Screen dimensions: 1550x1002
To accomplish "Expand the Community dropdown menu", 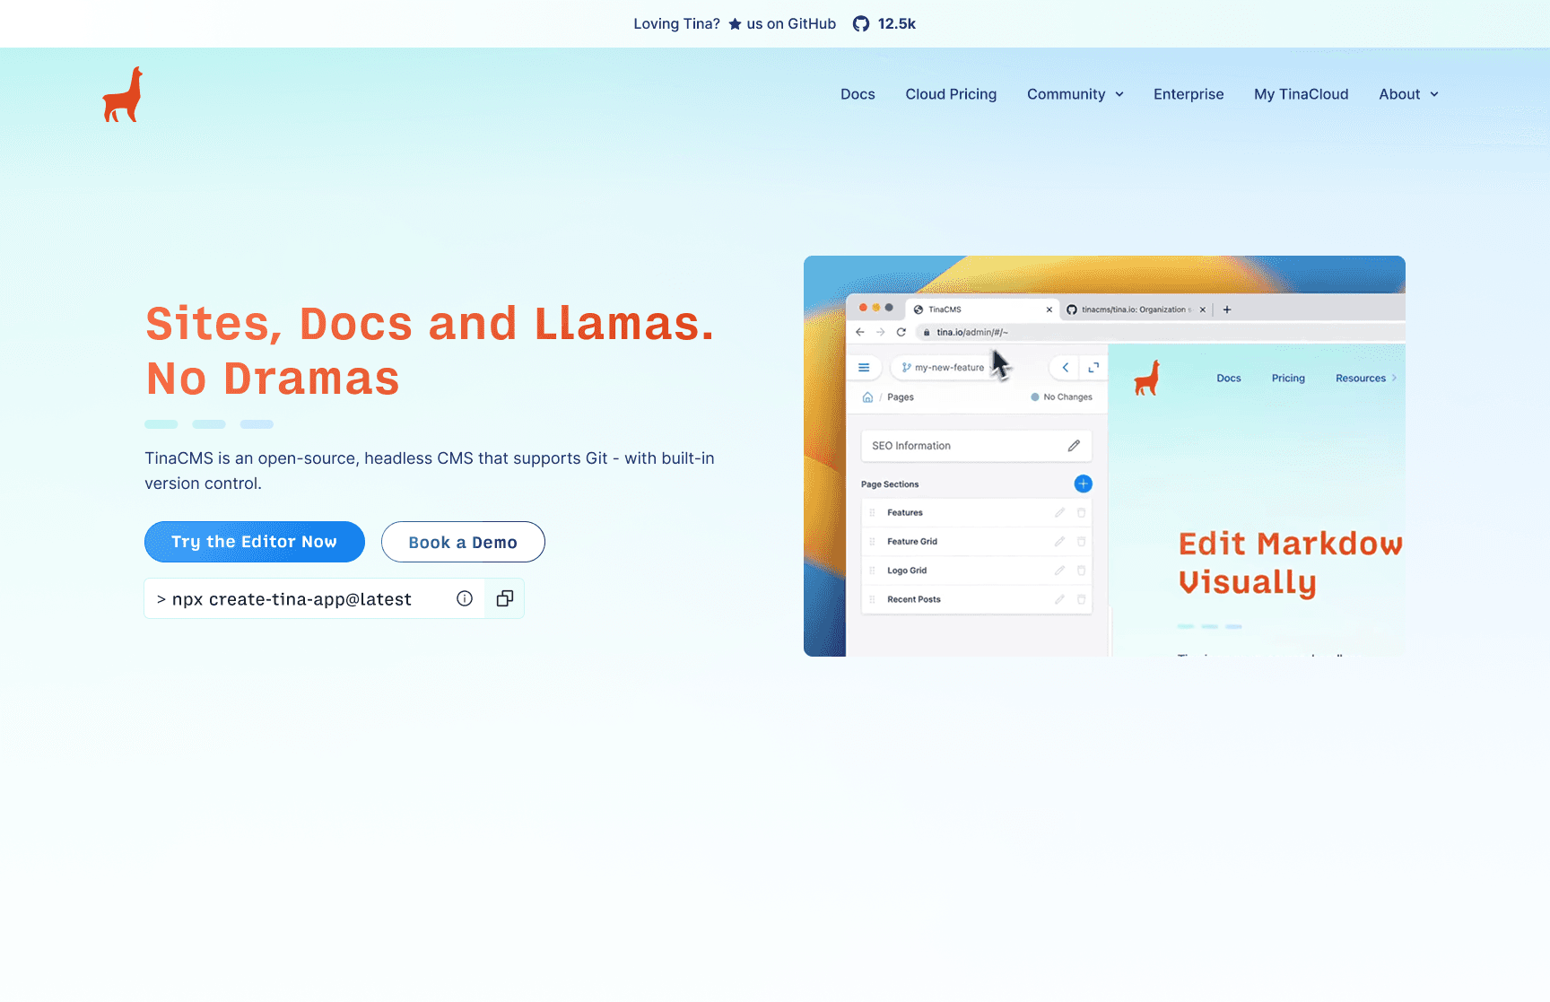I will (1075, 94).
